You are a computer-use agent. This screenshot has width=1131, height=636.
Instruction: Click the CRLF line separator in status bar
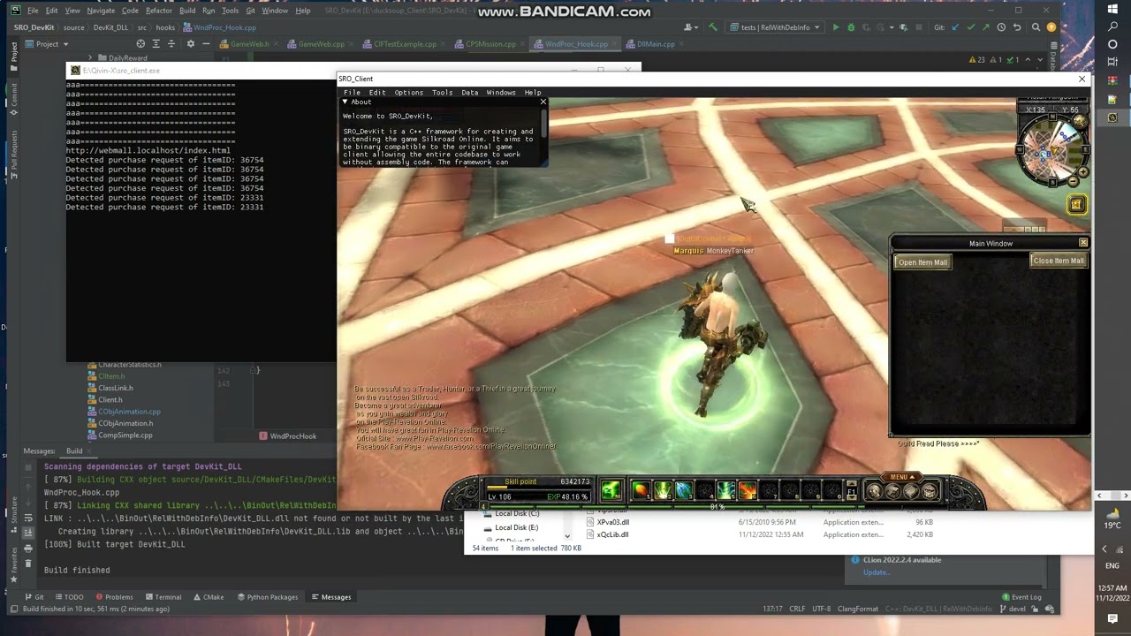coord(796,609)
